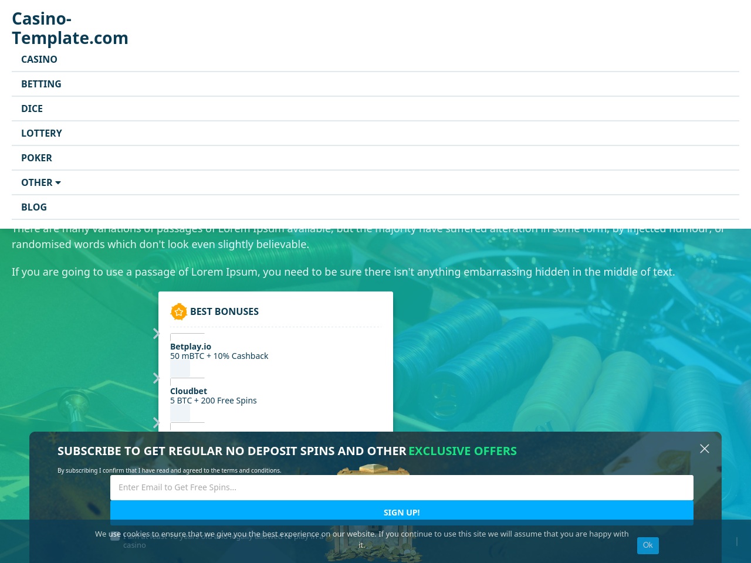Open the Betplay.io bonus link
751x563 pixels.
[191, 347]
